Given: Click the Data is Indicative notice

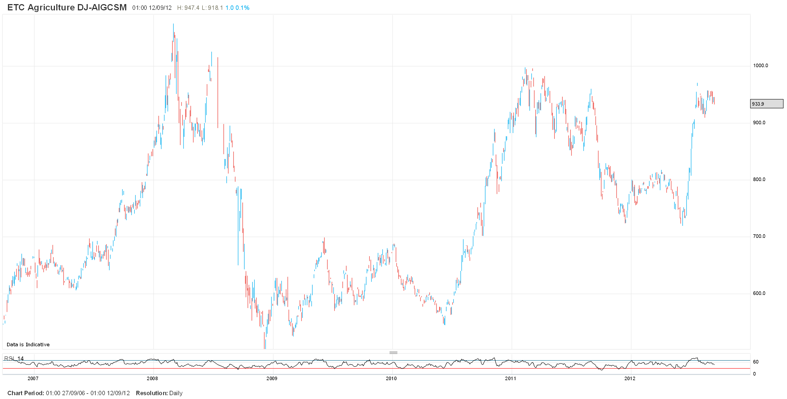Looking at the screenshot, I should pyautogui.click(x=28, y=345).
